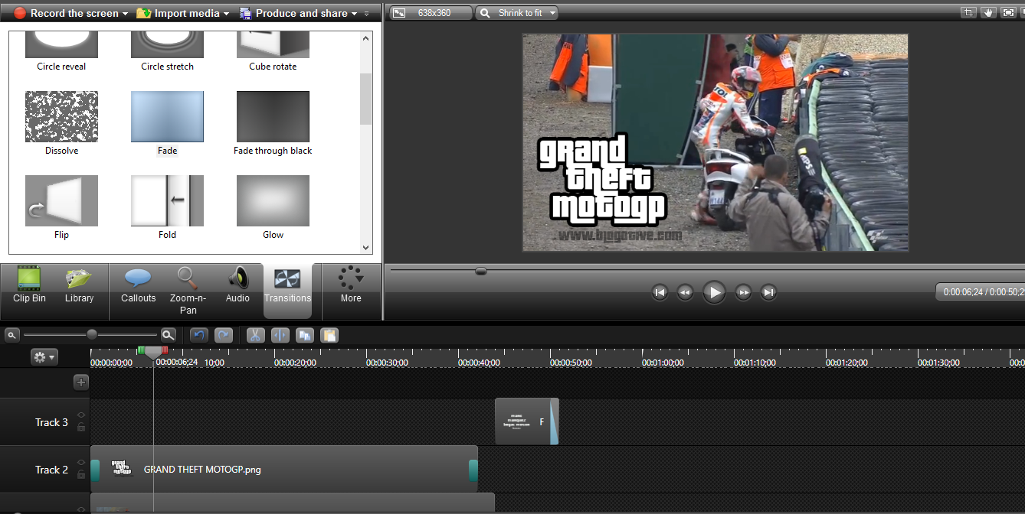Jump to previous clip in preview

click(660, 292)
